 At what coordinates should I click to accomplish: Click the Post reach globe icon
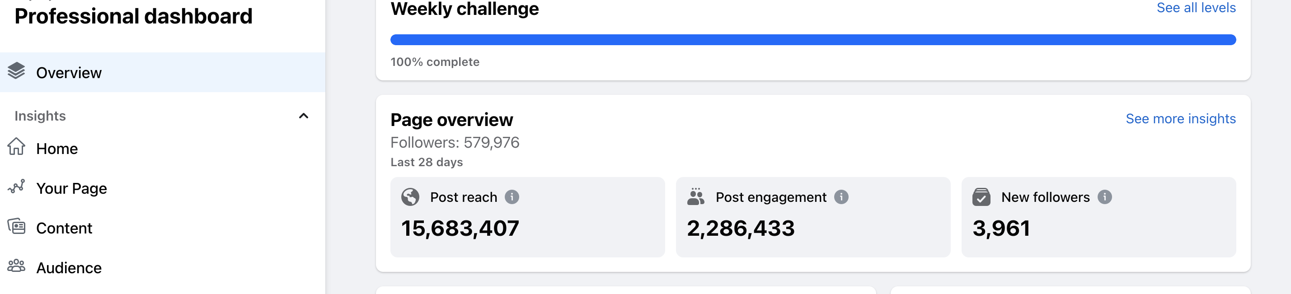pyautogui.click(x=410, y=197)
